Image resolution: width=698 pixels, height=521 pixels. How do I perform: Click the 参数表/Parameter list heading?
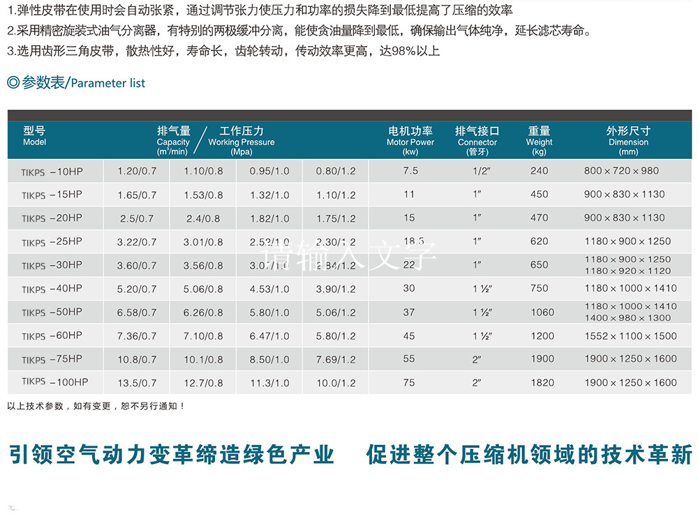point(80,83)
